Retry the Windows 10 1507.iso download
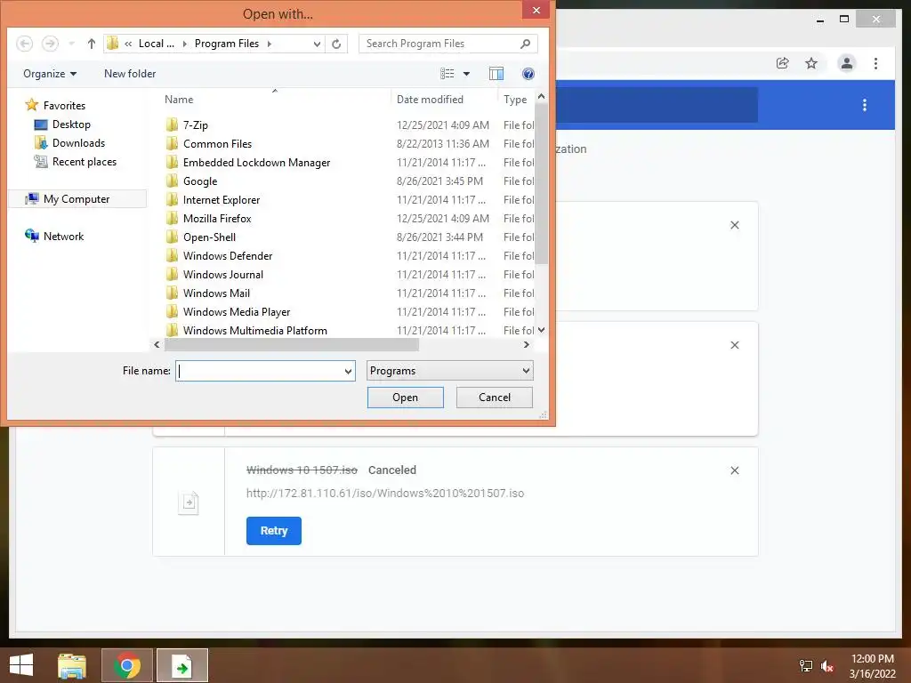This screenshot has width=911, height=683. [x=274, y=531]
